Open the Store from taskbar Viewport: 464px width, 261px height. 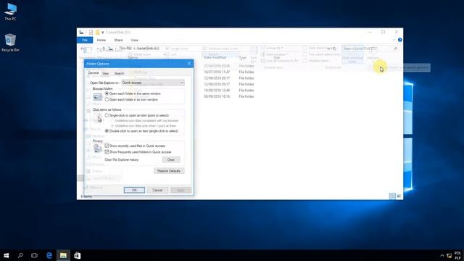point(78,255)
